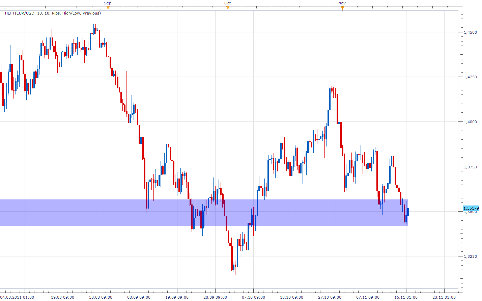
Task: Click the 1,4500 price axis label
Action: [471, 32]
